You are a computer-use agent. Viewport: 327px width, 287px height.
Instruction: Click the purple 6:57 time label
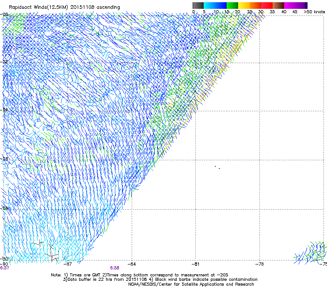[x=4, y=268]
